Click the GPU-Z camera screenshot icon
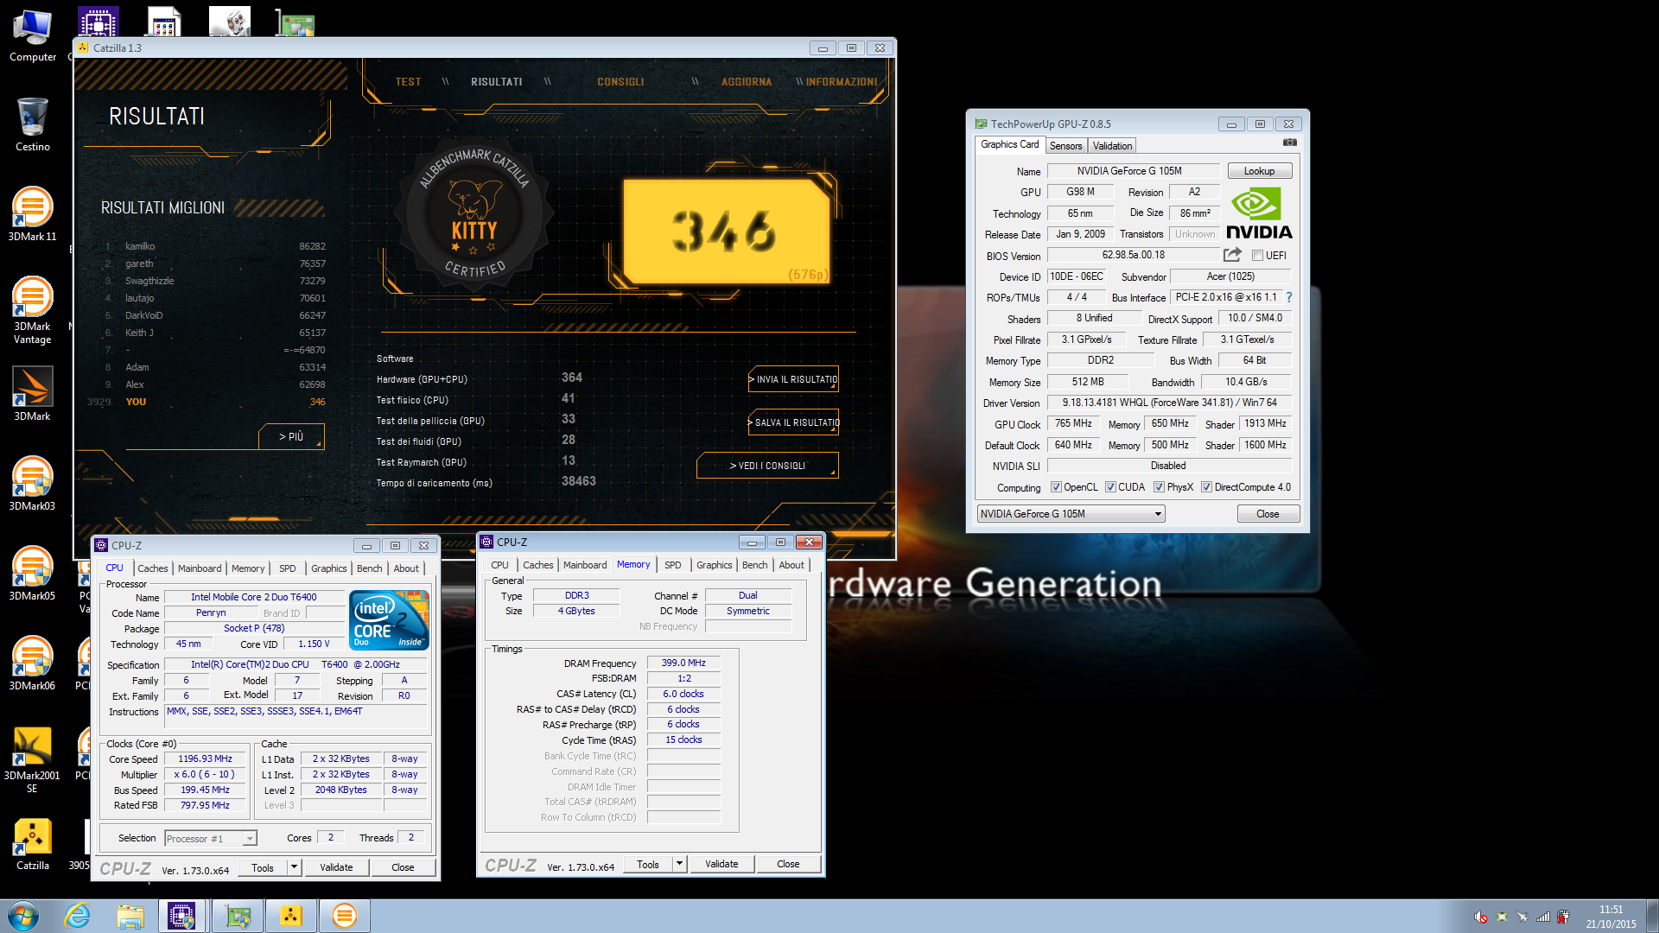 pos(1290,143)
